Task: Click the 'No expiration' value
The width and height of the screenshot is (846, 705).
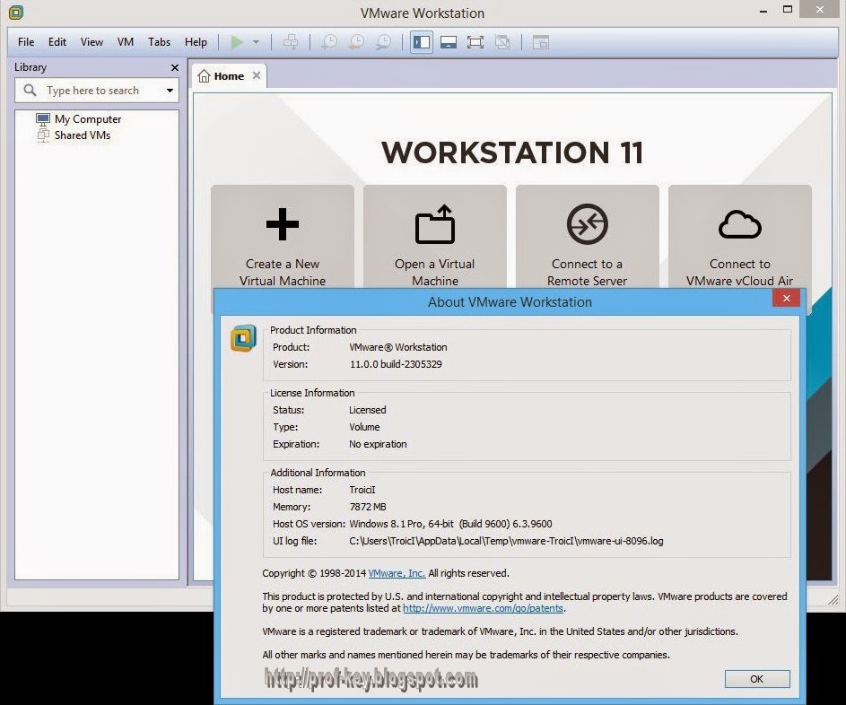Action: [x=378, y=444]
